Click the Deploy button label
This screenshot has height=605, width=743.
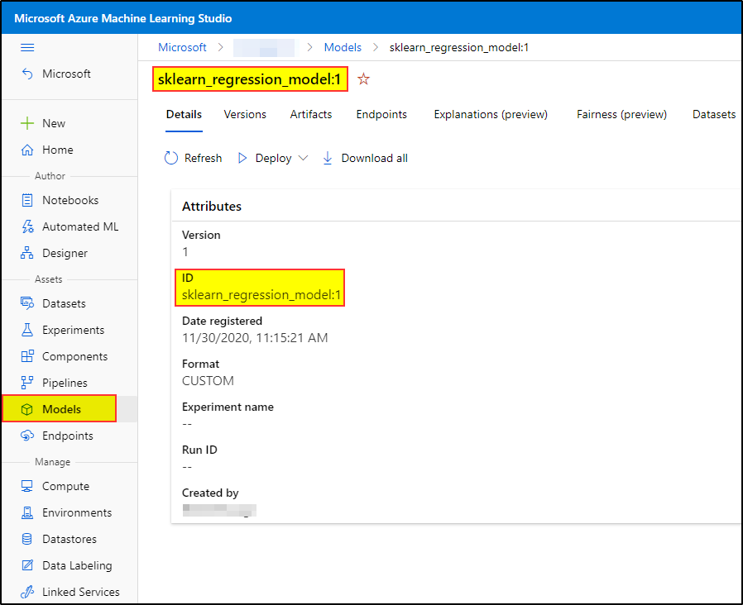click(273, 158)
